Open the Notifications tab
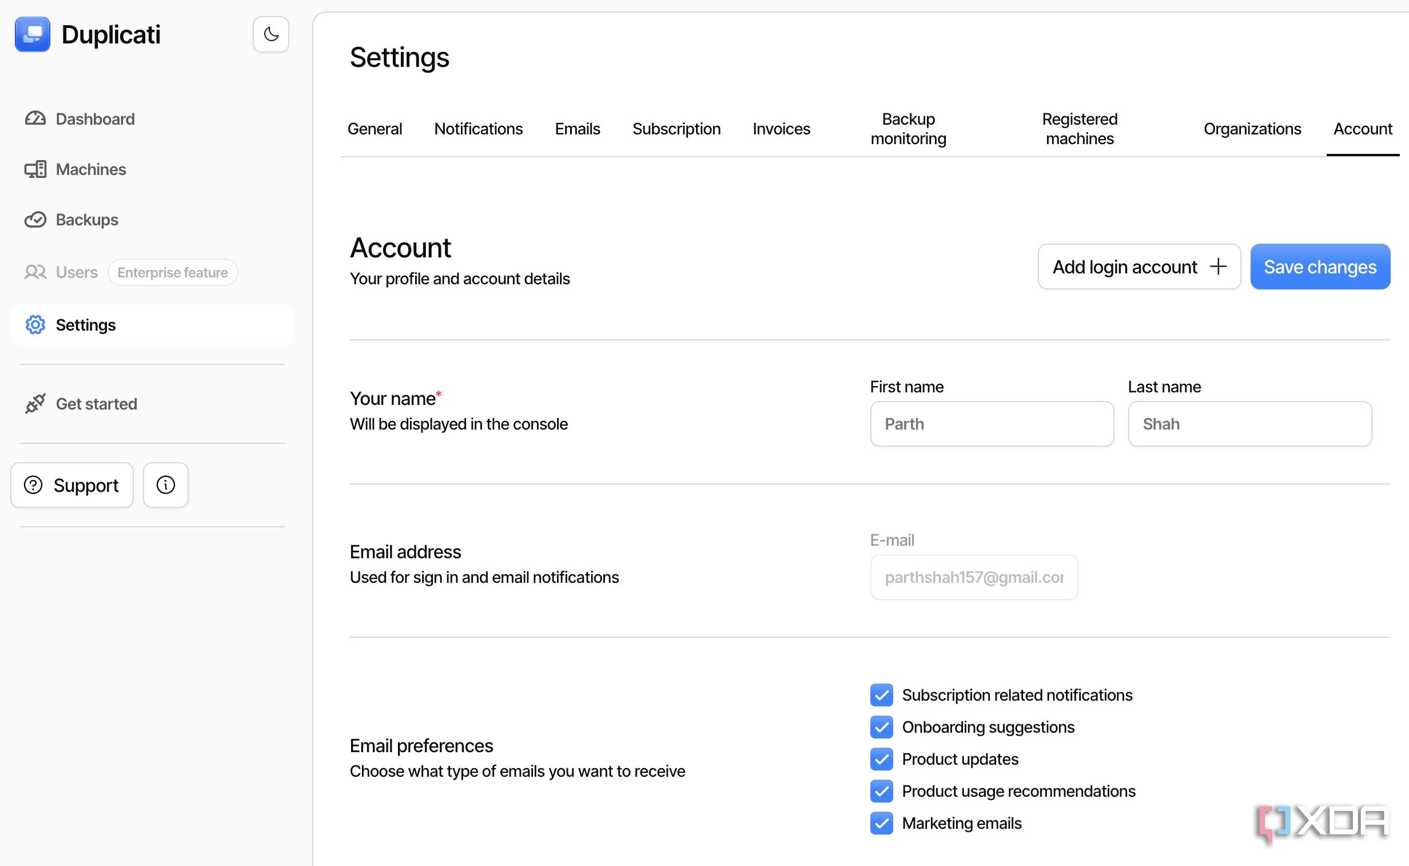The height and width of the screenshot is (866, 1409). tap(478, 129)
